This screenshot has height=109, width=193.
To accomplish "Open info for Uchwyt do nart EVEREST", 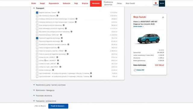I will 57,57.
